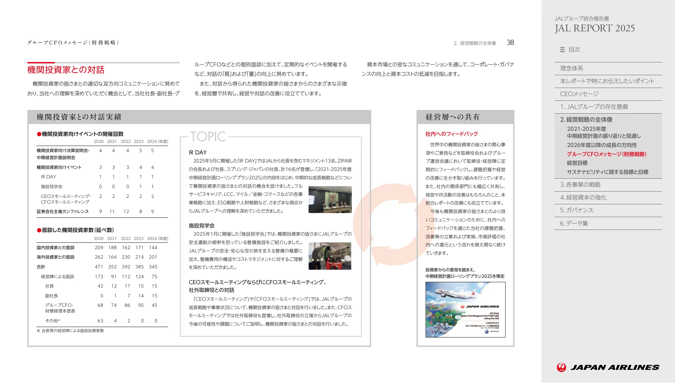The image size is (675, 383).
Task: Select 1. JALグループの存在意義
Action: 608,107
